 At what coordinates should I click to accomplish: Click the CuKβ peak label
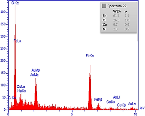point(121,105)
